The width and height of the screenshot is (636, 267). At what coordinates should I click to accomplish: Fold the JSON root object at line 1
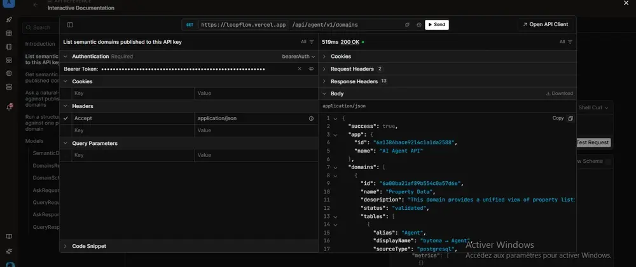tap(335, 118)
